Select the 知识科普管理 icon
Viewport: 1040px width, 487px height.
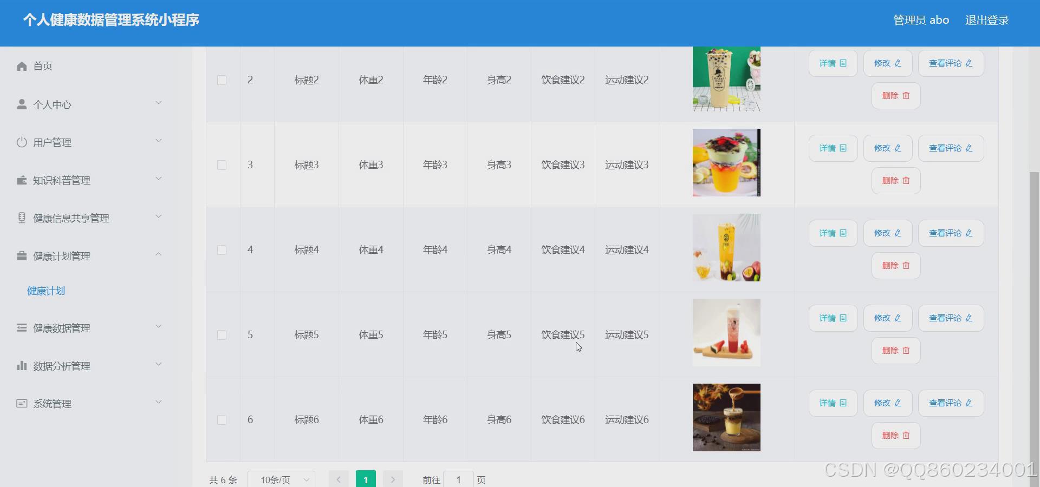[x=21, y=180]
